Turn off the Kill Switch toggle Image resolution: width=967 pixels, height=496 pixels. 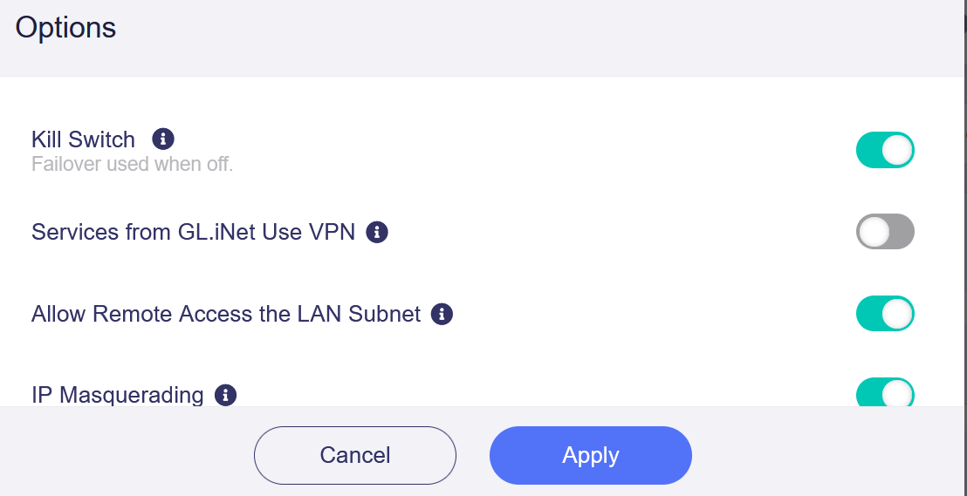884,150
